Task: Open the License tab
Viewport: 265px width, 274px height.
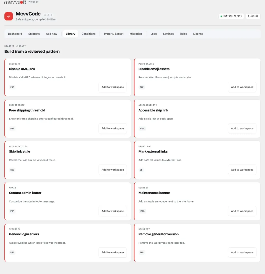Action: point(198,34)
